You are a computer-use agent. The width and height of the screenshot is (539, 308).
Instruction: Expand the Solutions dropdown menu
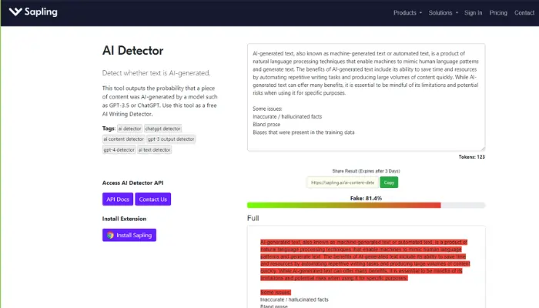point(443,13)
